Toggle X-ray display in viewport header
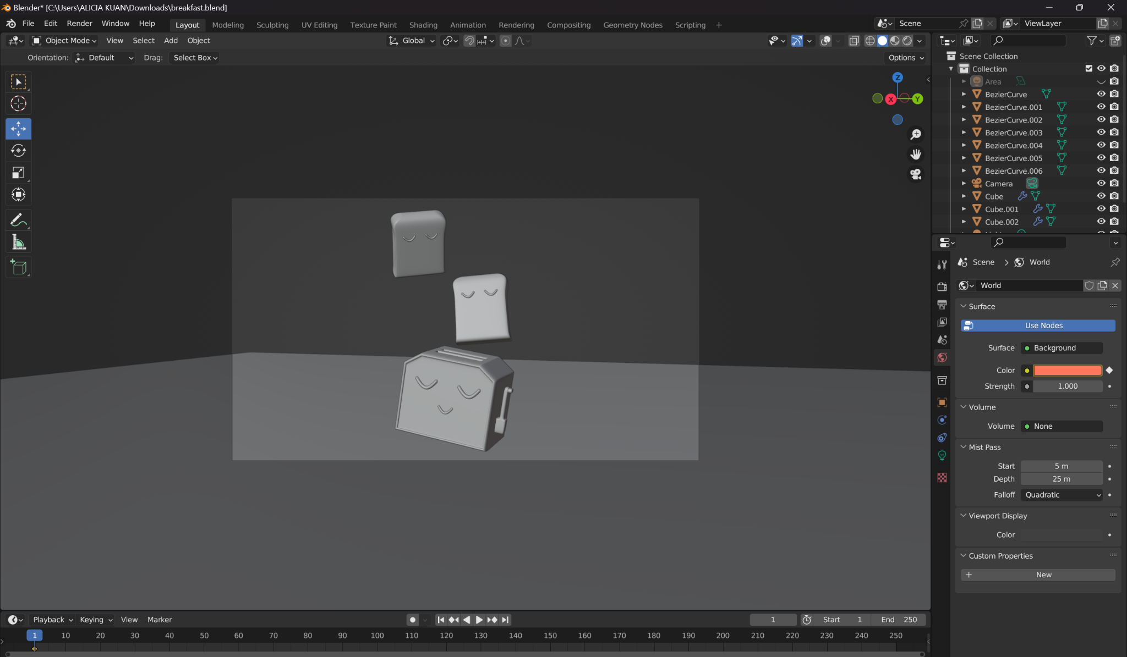The height and width of the screenshot is (657, 1127). coord(854,41)
